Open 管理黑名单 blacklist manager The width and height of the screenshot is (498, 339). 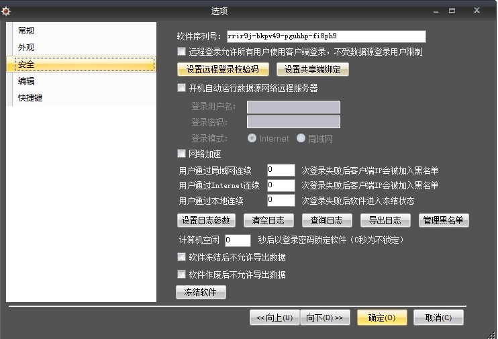(x=444, y=220)
